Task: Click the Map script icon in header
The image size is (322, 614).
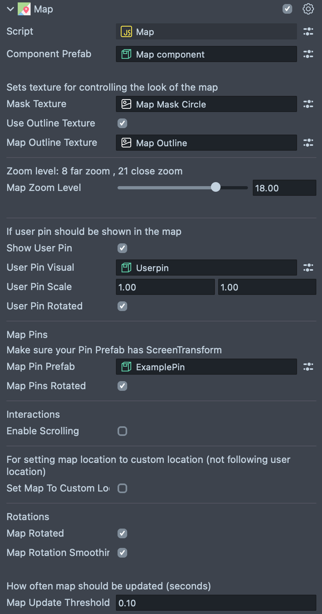Action: coord(24,9)
